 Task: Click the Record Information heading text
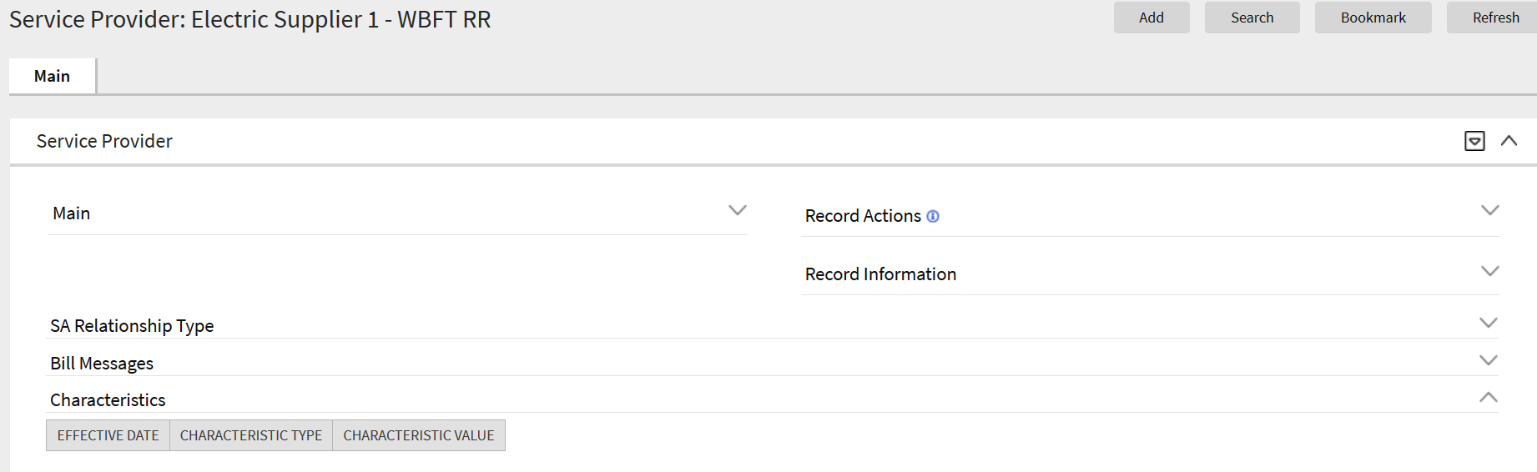[x=880, y=274]
